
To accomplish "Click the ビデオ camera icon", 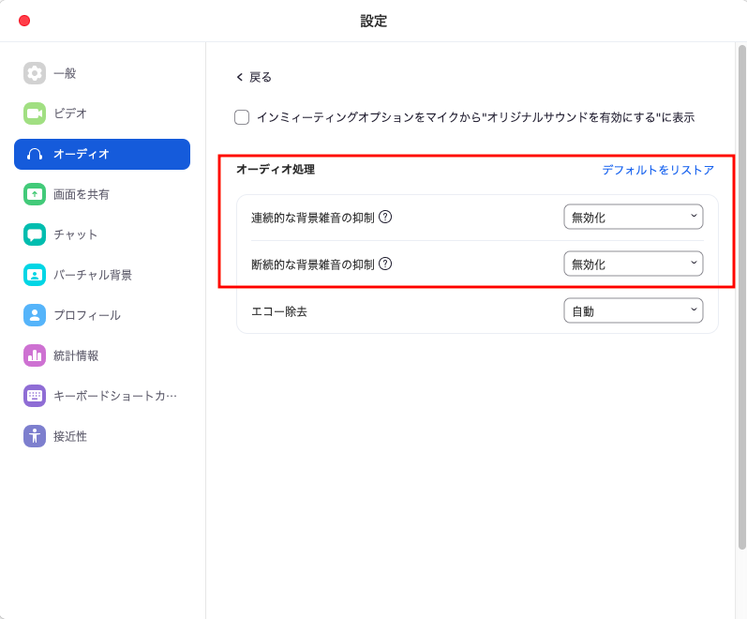I will pyautogui.click(x=35, y=113).
